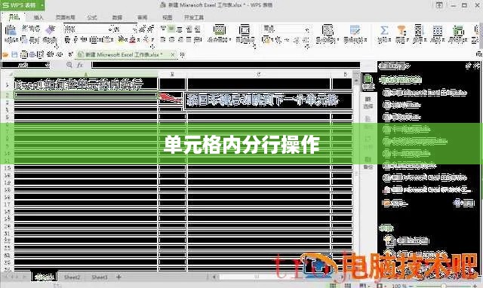Click the Conditional Formatting icon

pos(328,30)
